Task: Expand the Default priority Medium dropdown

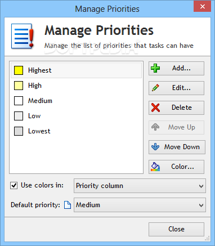Action: (x=140, y=205)
